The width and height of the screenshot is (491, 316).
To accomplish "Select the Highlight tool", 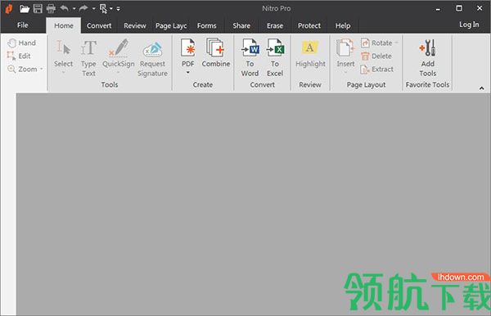I will pos(310,54).
